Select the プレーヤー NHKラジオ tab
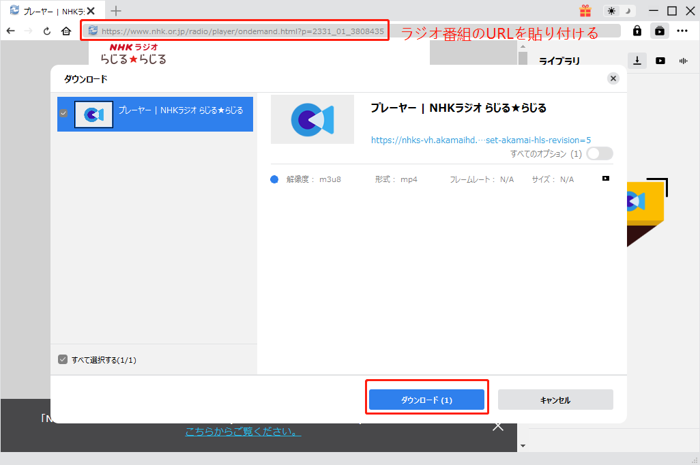Viewport: 700px width, 465px height. (x=53, y=11)
